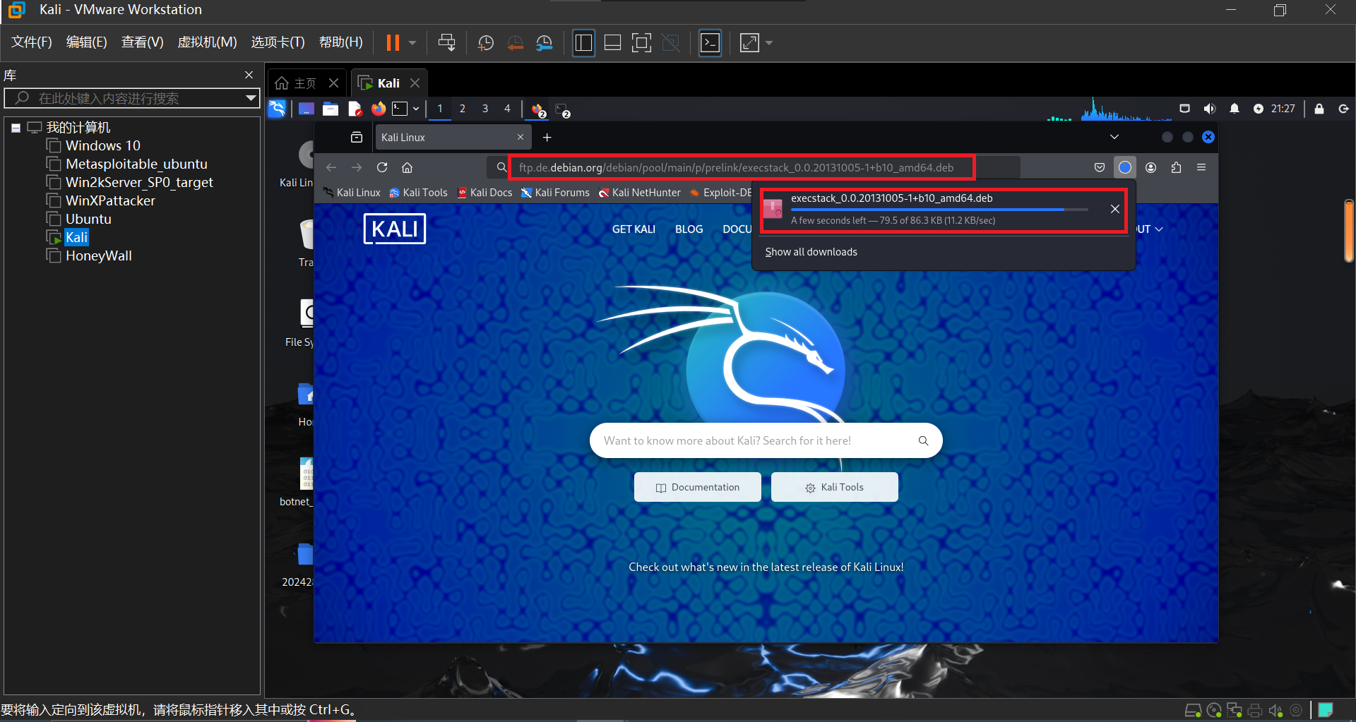Click the Documentation button on Kali page
Screen dimensions: 1356x722
(x=698, y=487)
